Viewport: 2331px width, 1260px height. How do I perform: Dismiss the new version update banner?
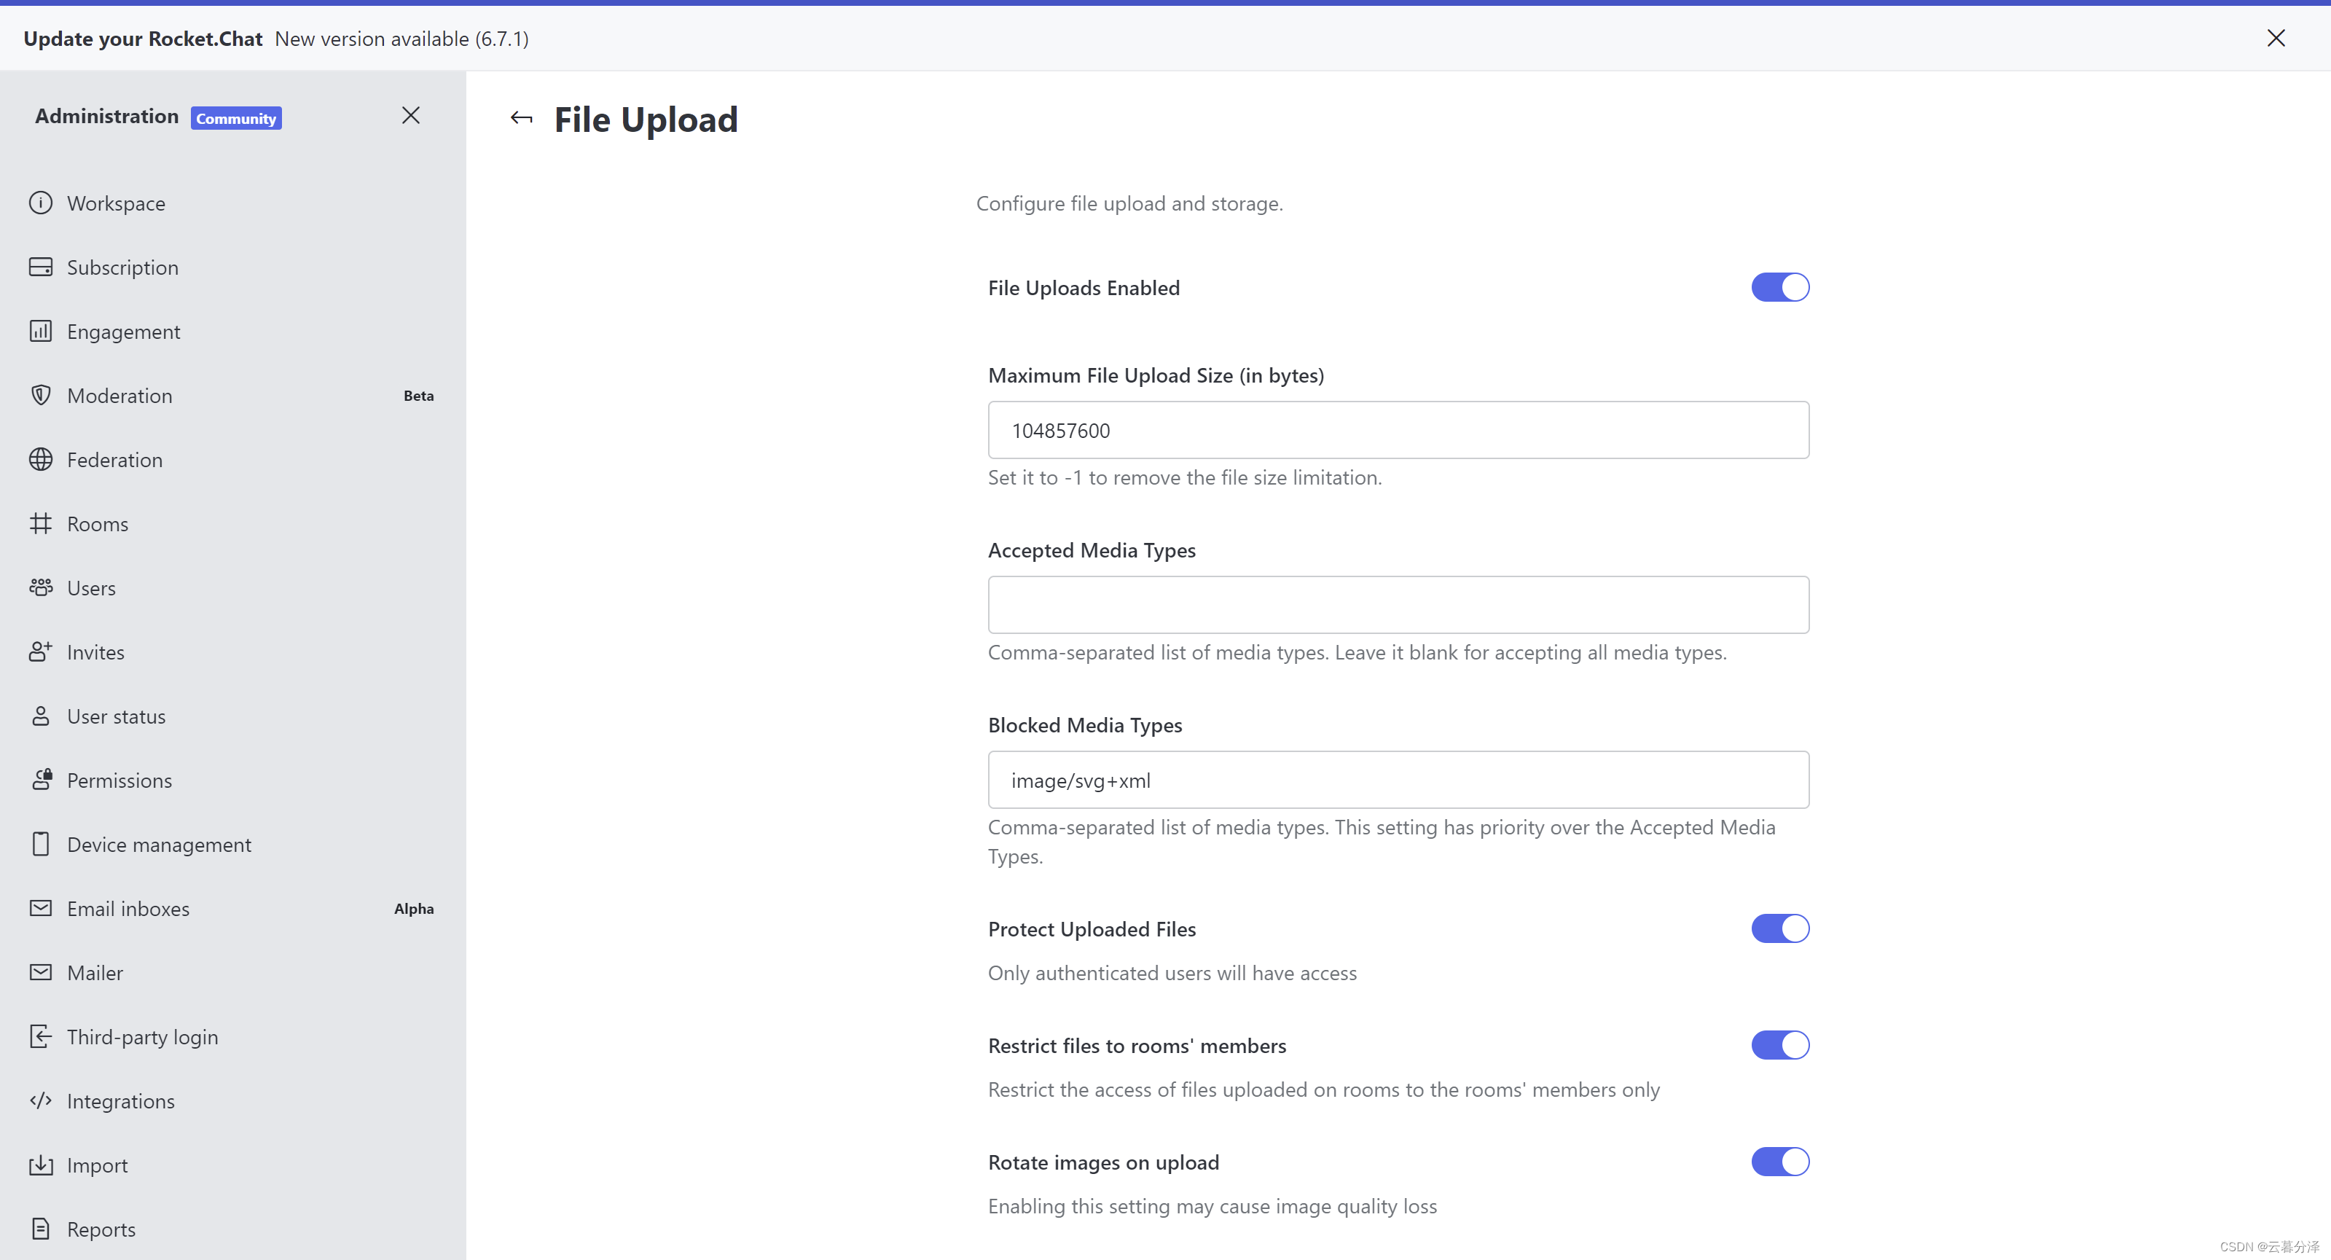pyautogui.click(x=2275, y=38)
